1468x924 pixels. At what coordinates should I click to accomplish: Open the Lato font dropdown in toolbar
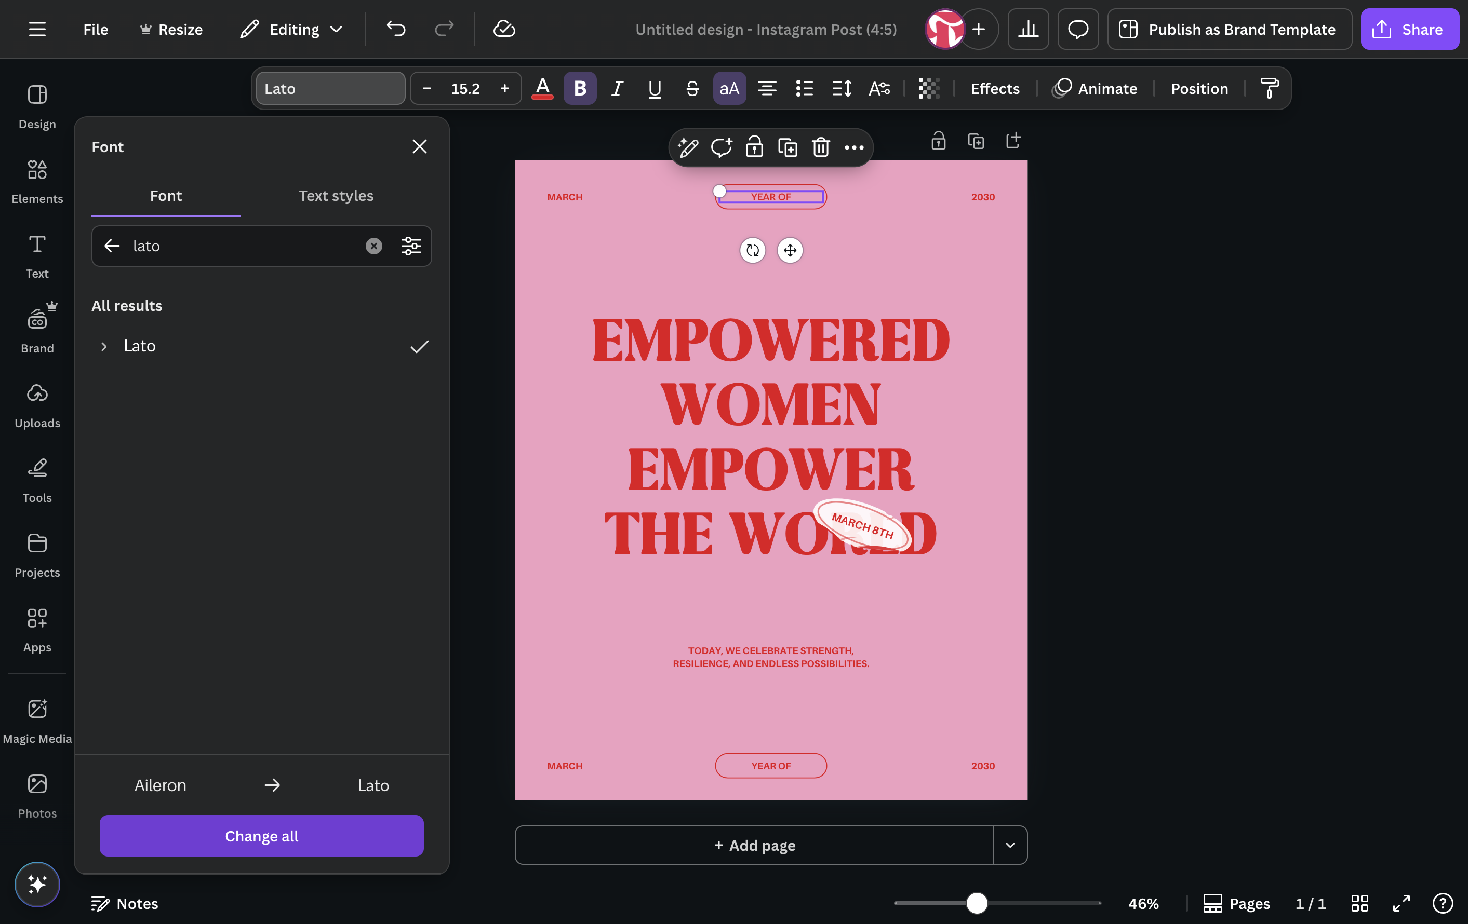(330, 88)
